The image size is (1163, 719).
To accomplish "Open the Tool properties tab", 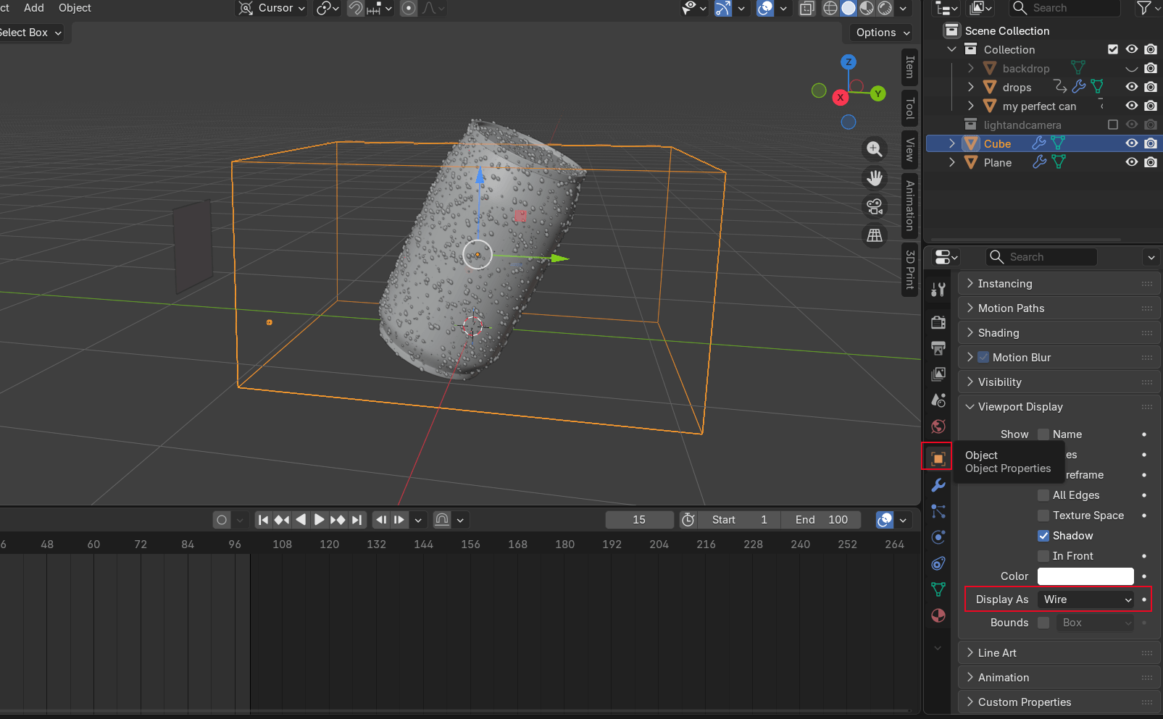I will tap(938, 290).
